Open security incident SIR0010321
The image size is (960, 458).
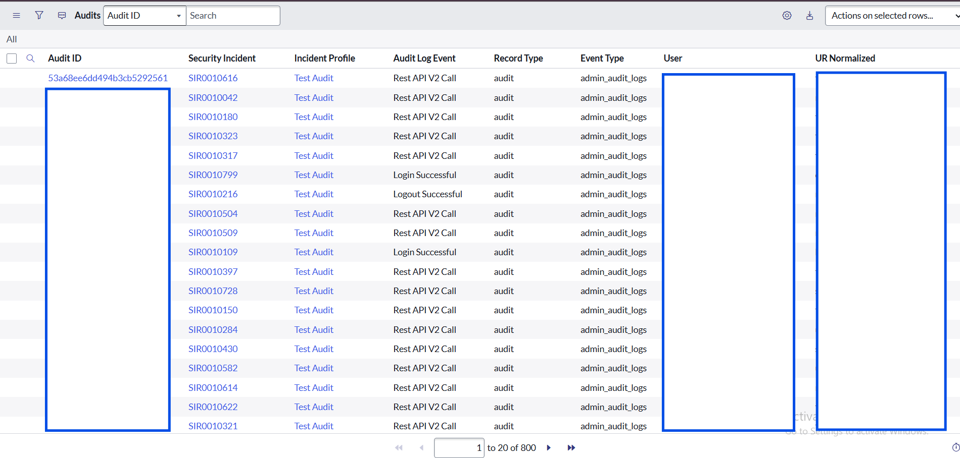tap(213, 426)
